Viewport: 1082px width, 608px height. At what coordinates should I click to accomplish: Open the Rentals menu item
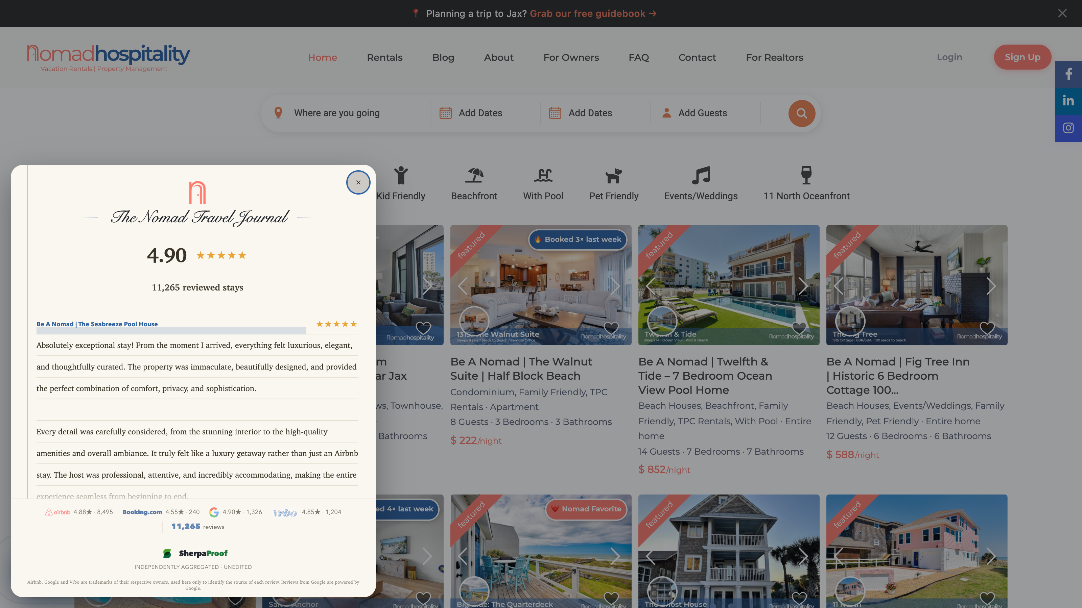[384, 57]
